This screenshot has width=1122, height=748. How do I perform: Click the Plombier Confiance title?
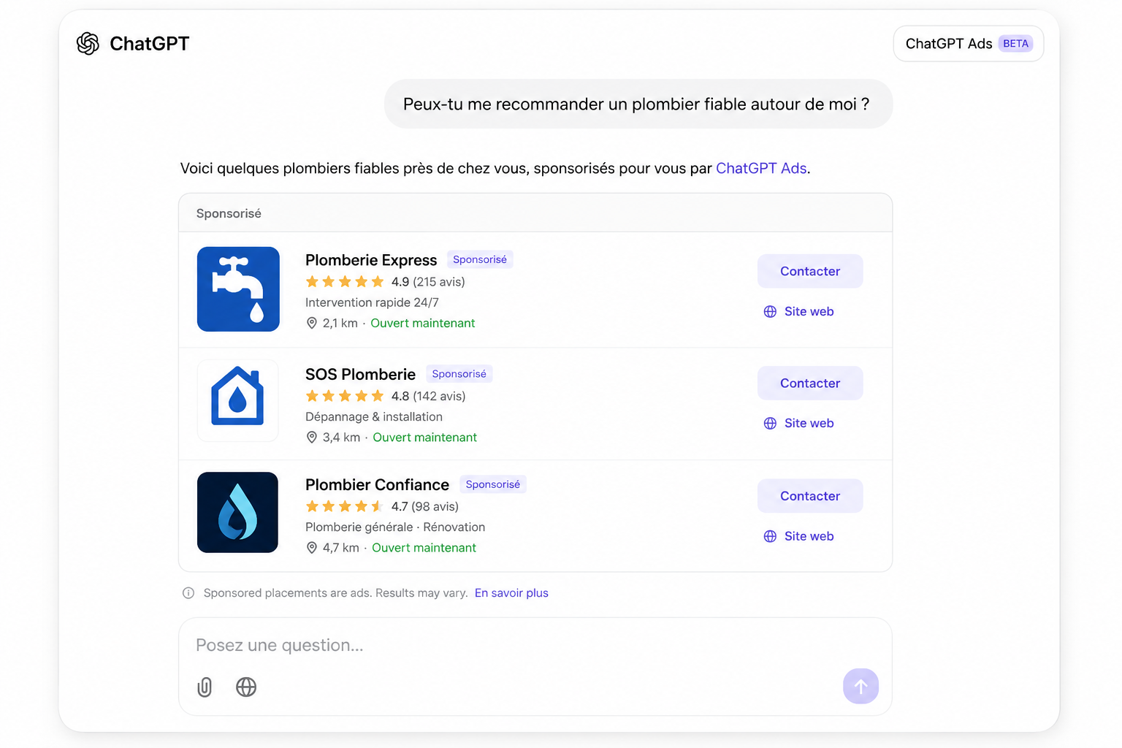[377, 484]
